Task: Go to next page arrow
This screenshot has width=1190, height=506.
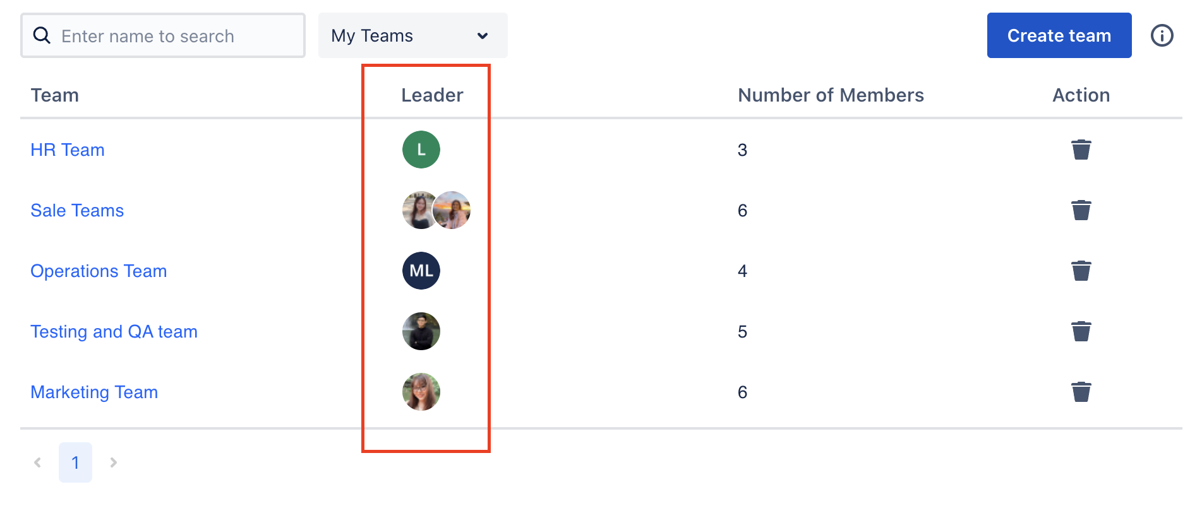Action: 114,462
